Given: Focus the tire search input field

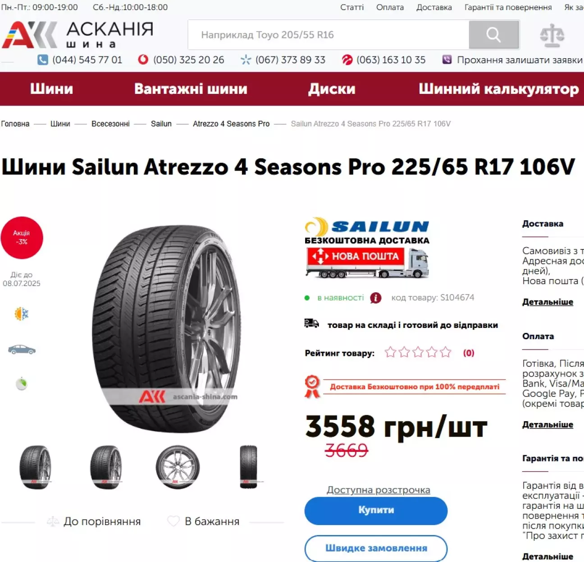Looking at the screenshot, I should (x=328, y=35).
